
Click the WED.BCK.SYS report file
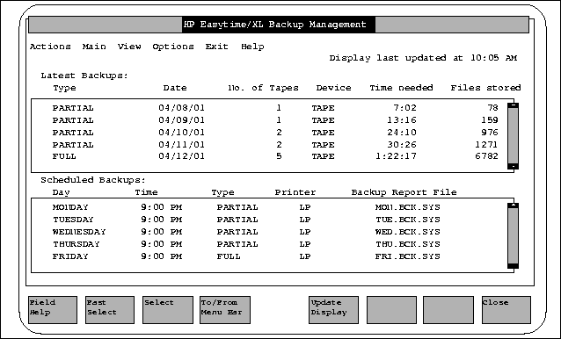click(x=407, y=232)
